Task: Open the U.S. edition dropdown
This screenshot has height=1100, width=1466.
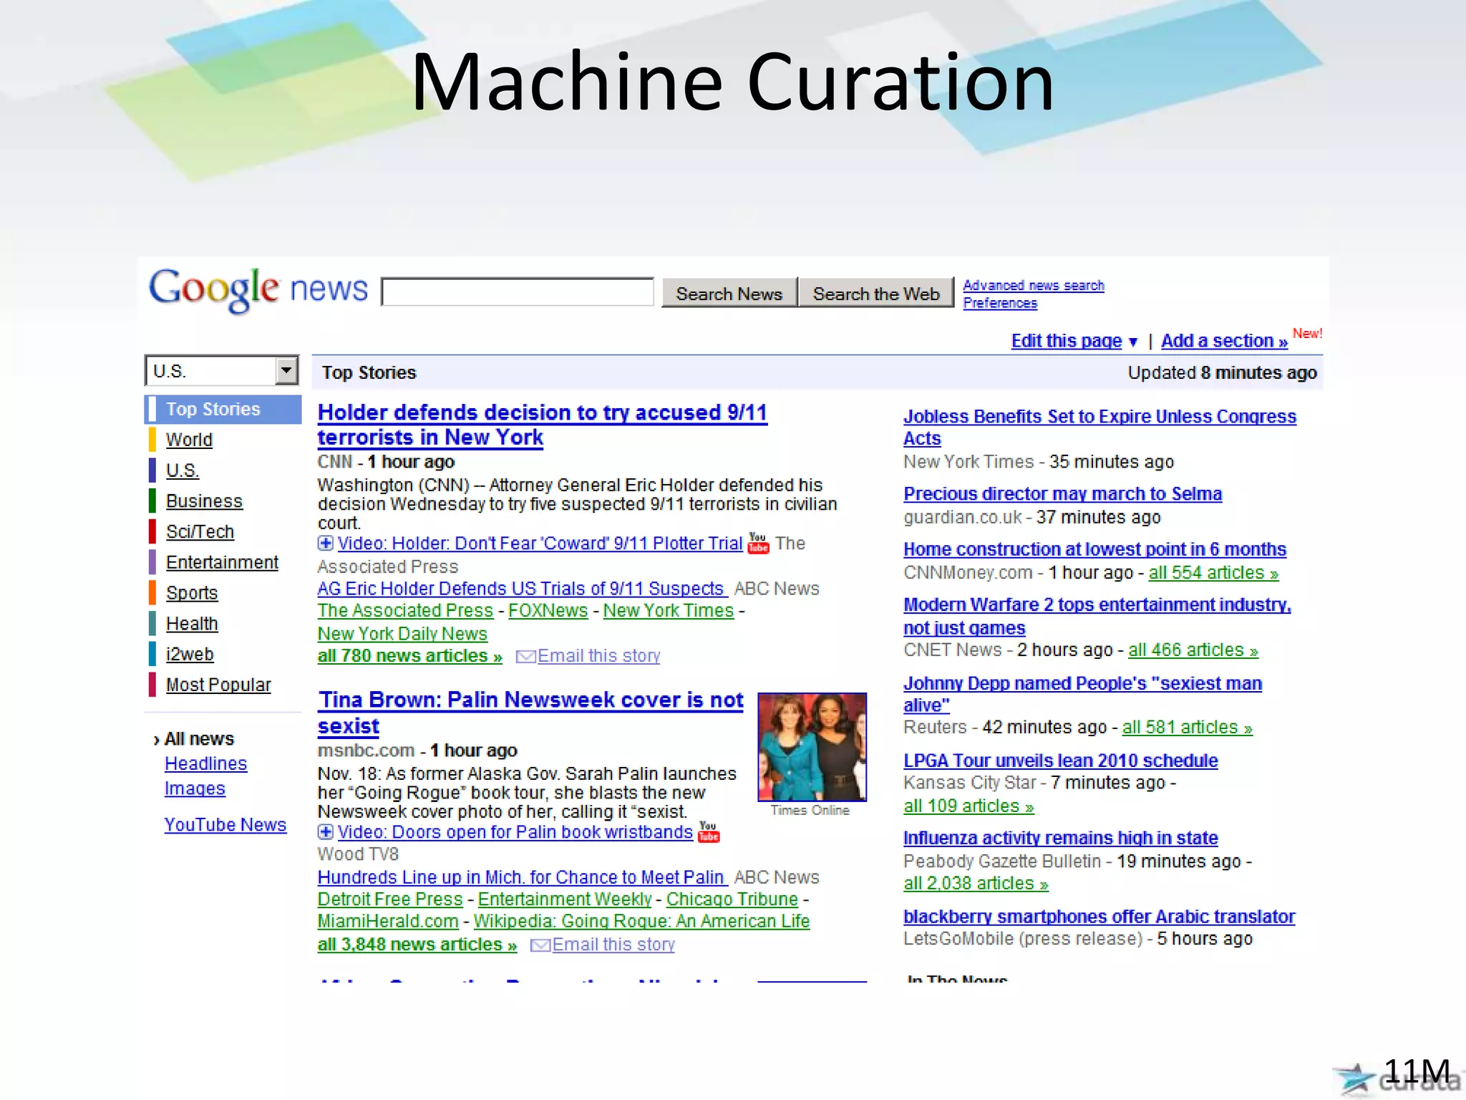Action: pyautogui.click(x=222, y=371)
